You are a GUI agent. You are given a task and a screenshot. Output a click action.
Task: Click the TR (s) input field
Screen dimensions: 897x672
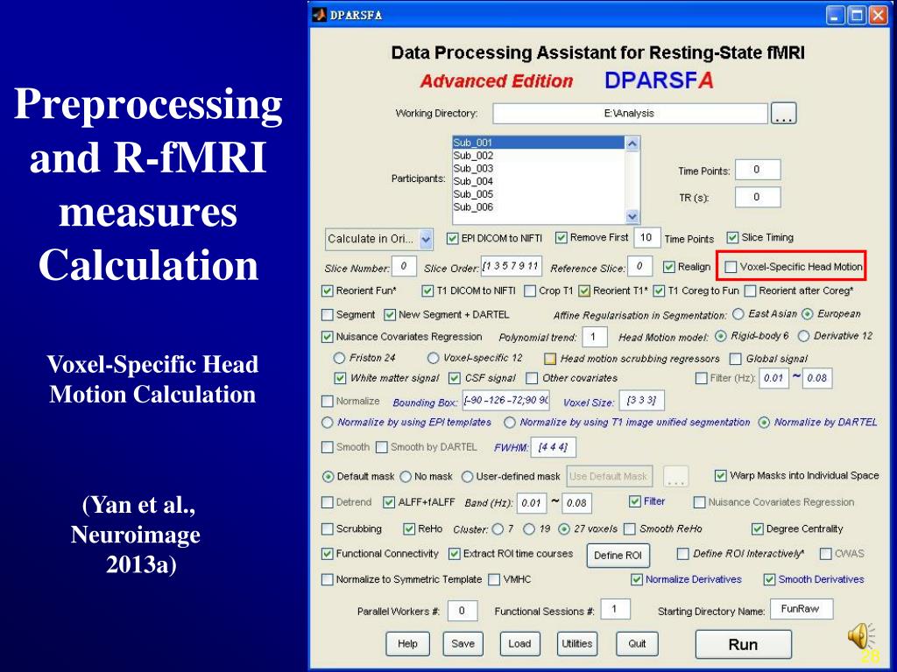[758, 197]
